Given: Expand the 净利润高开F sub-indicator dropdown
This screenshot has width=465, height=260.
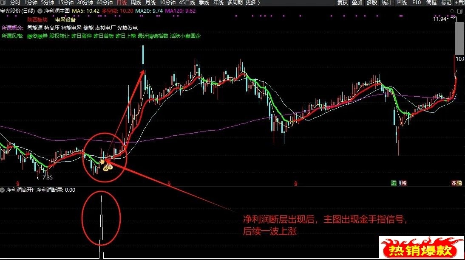Looking at the screenshot, I should point(3,190).
